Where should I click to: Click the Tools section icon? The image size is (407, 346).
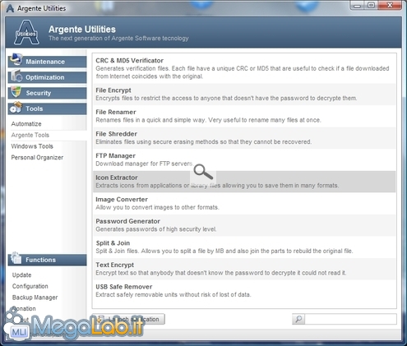[x=16, y=108]
